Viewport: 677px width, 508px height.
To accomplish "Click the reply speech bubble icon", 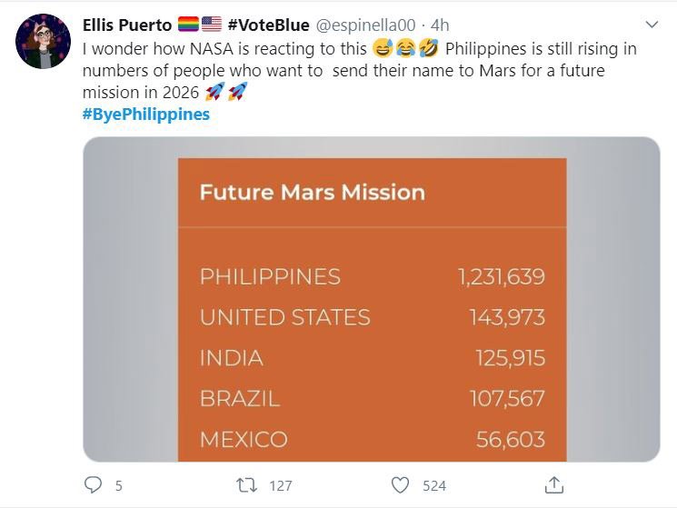I will 93,485.
